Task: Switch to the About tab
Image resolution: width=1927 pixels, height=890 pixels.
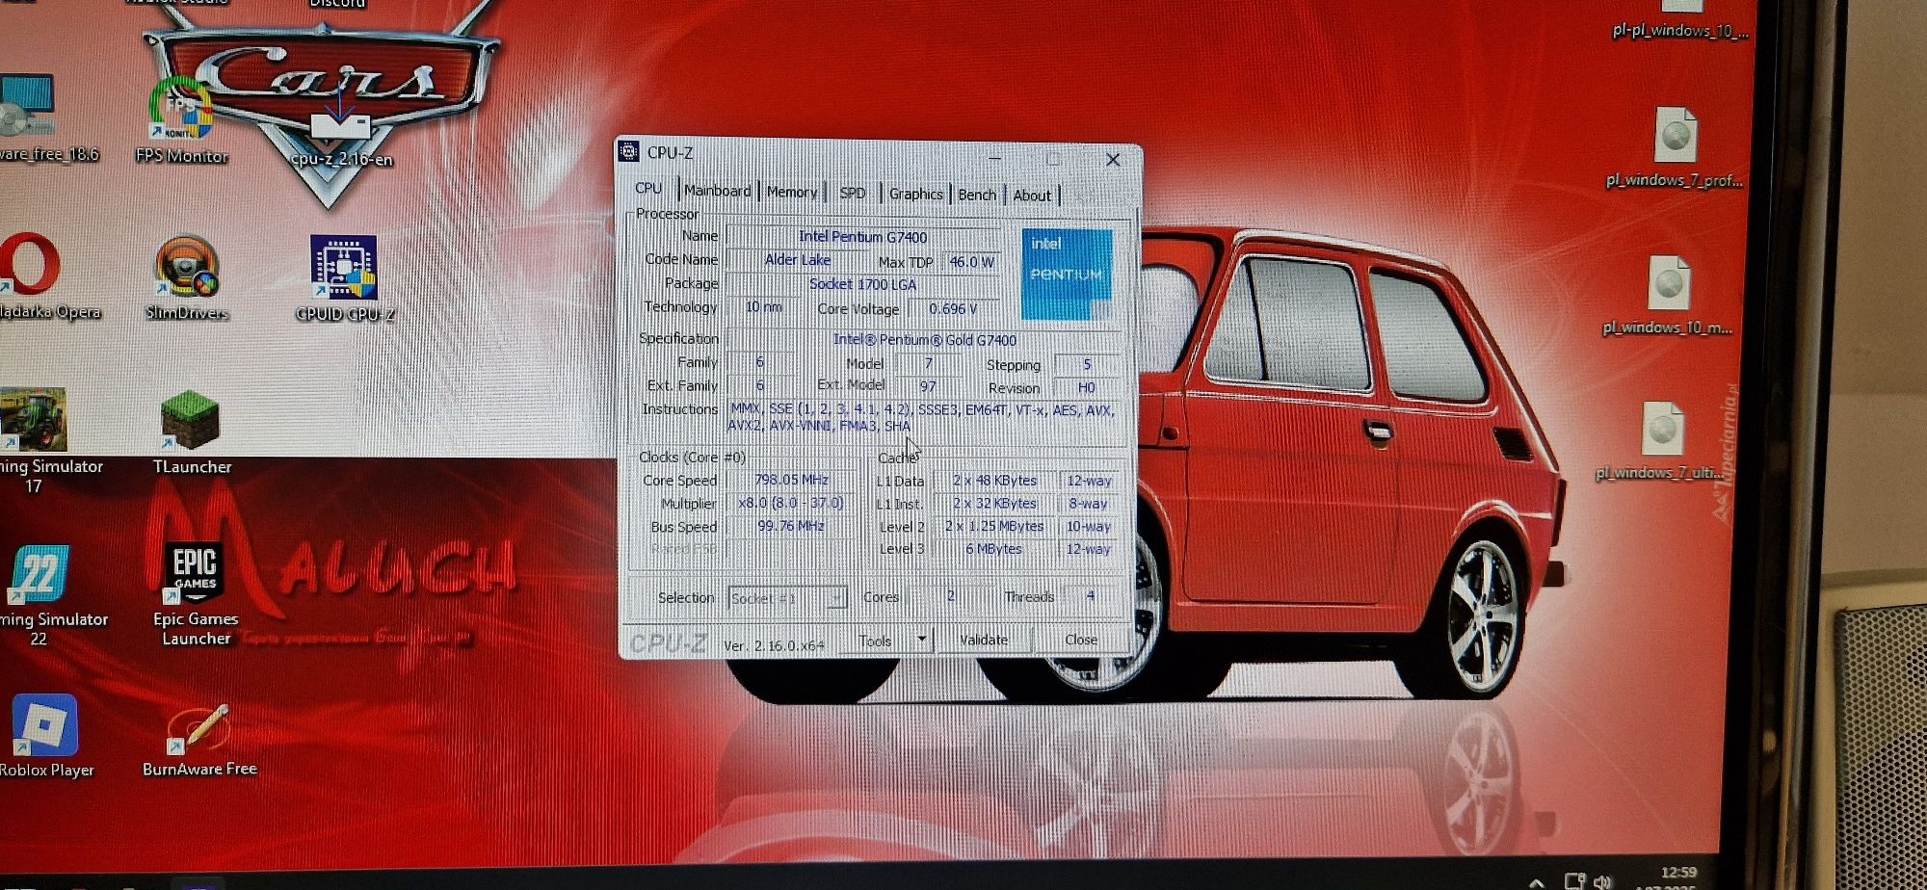Action: click(x=1032, y=196)
